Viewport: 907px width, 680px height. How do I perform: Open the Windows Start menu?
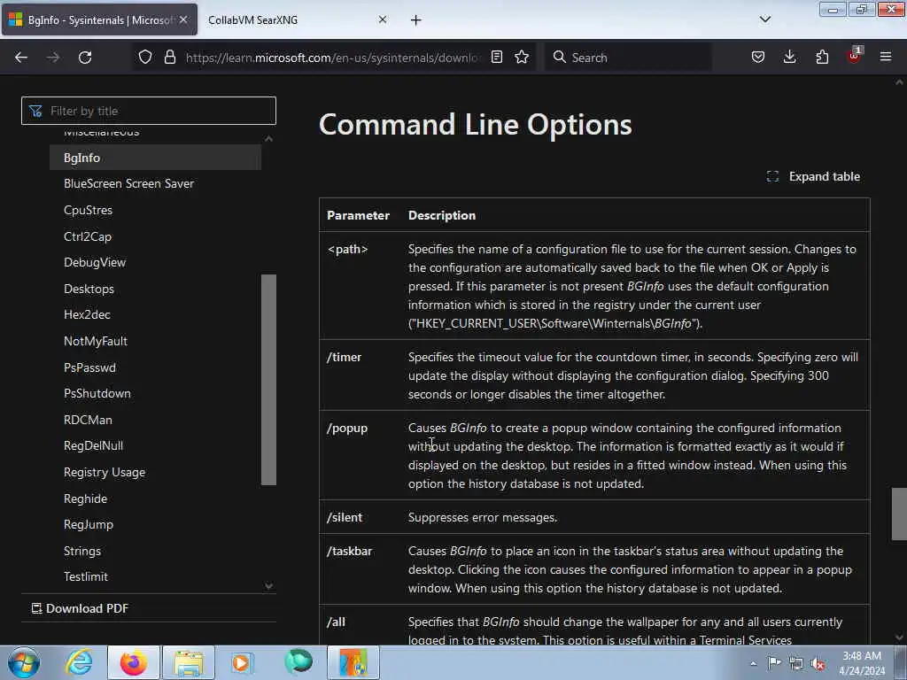23,662
